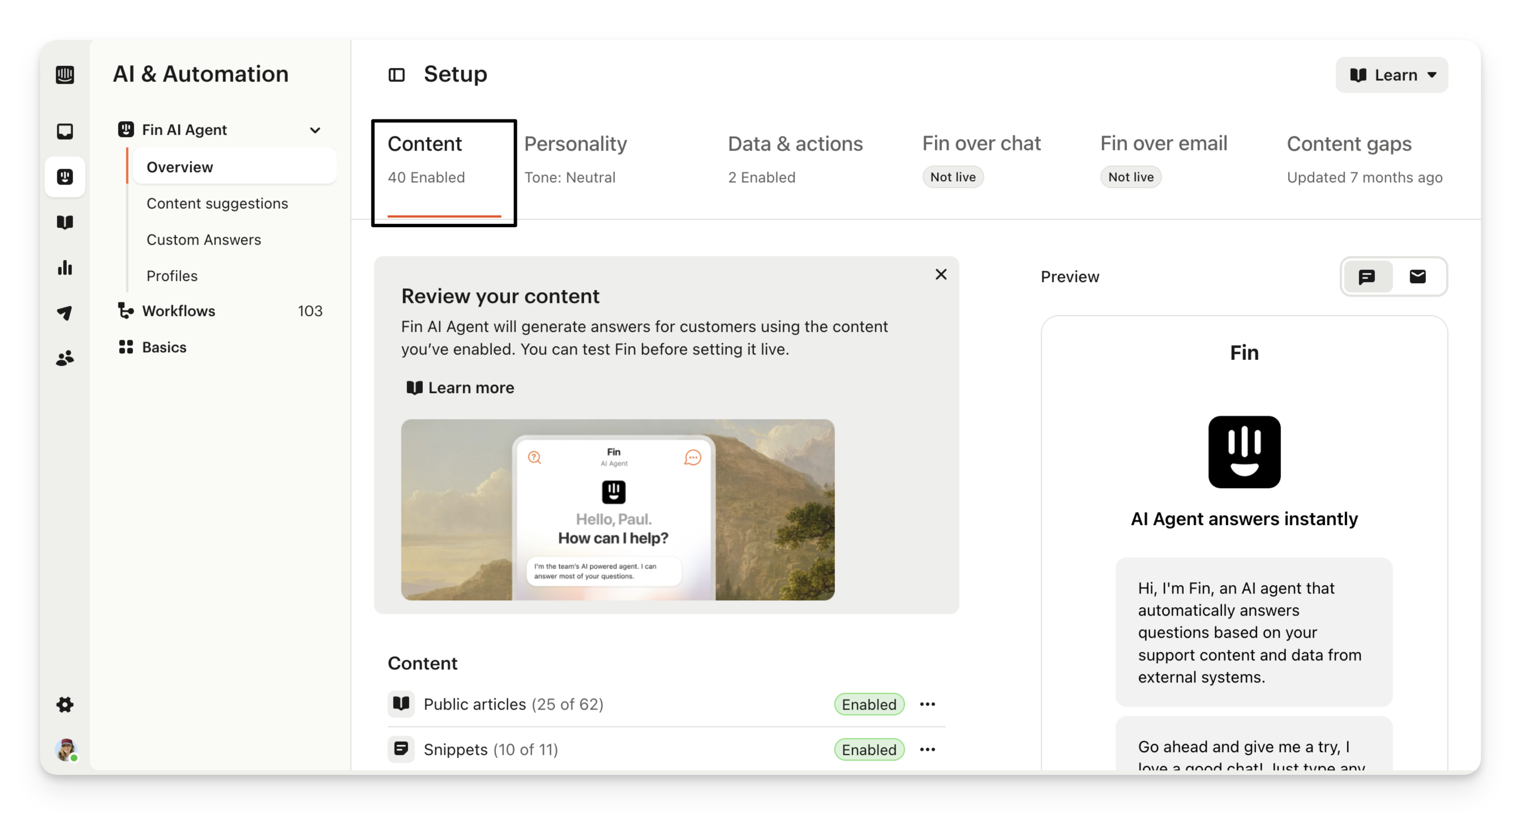Open Settings gear icon
The image size is (1521, 815).
(65, 704)
